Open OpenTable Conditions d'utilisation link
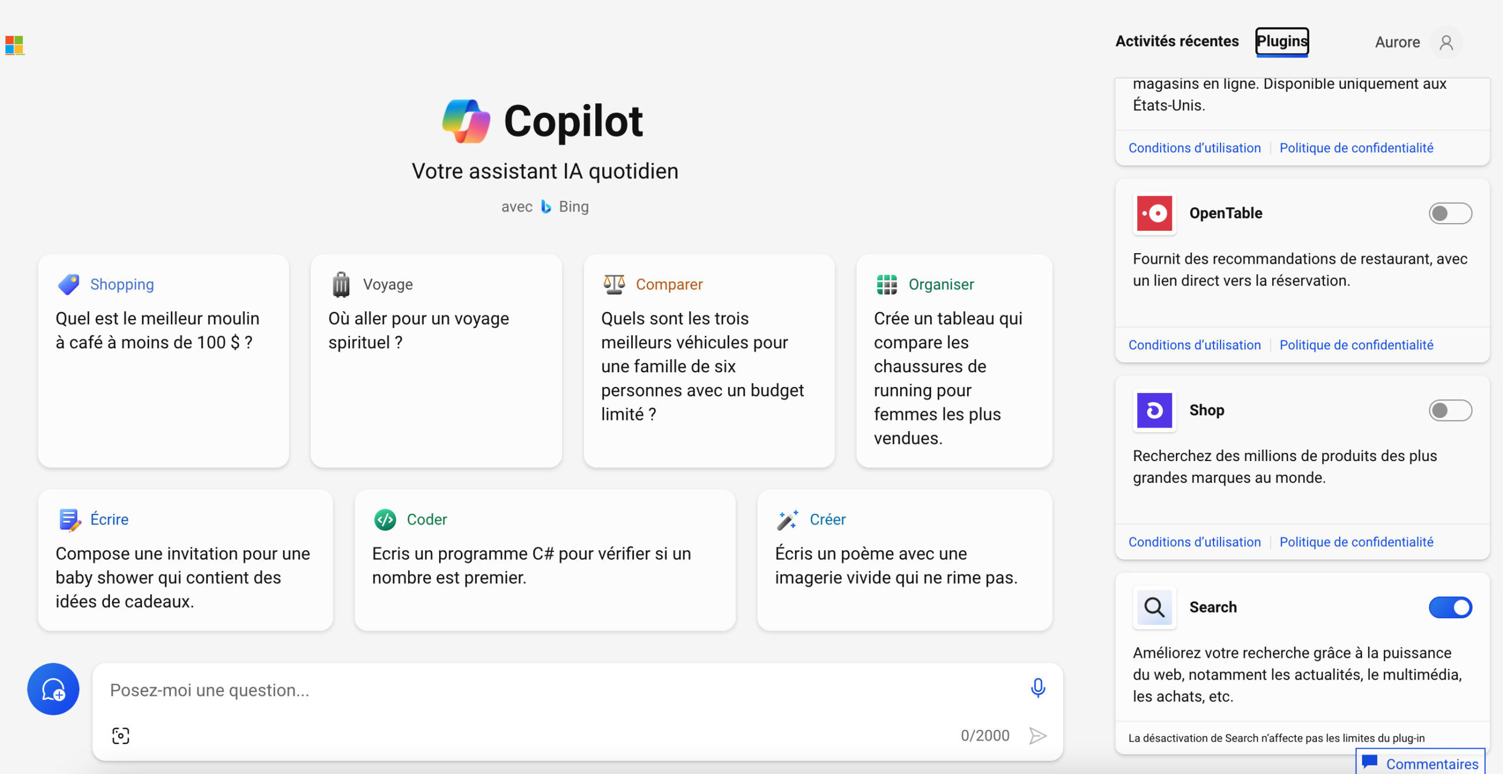 (x=1194, y=345)
